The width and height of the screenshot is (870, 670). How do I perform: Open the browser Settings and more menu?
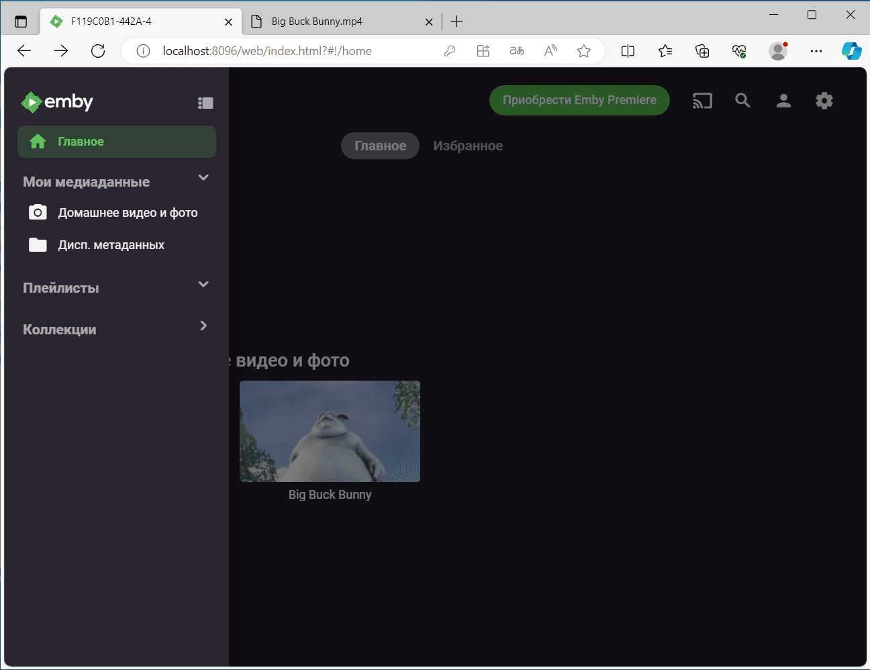tap(816, 51)
